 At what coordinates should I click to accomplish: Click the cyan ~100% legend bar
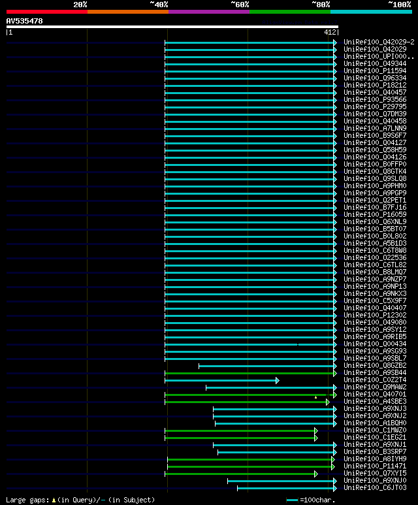tap(372, 12)
